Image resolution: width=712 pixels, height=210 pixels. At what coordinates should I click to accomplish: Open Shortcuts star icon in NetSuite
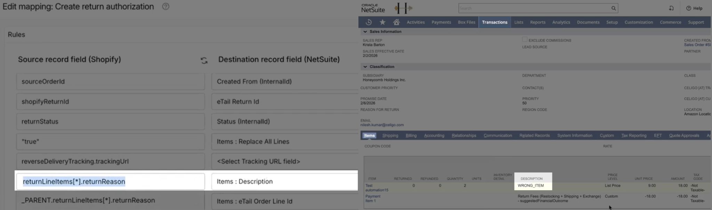coord(382,22)
